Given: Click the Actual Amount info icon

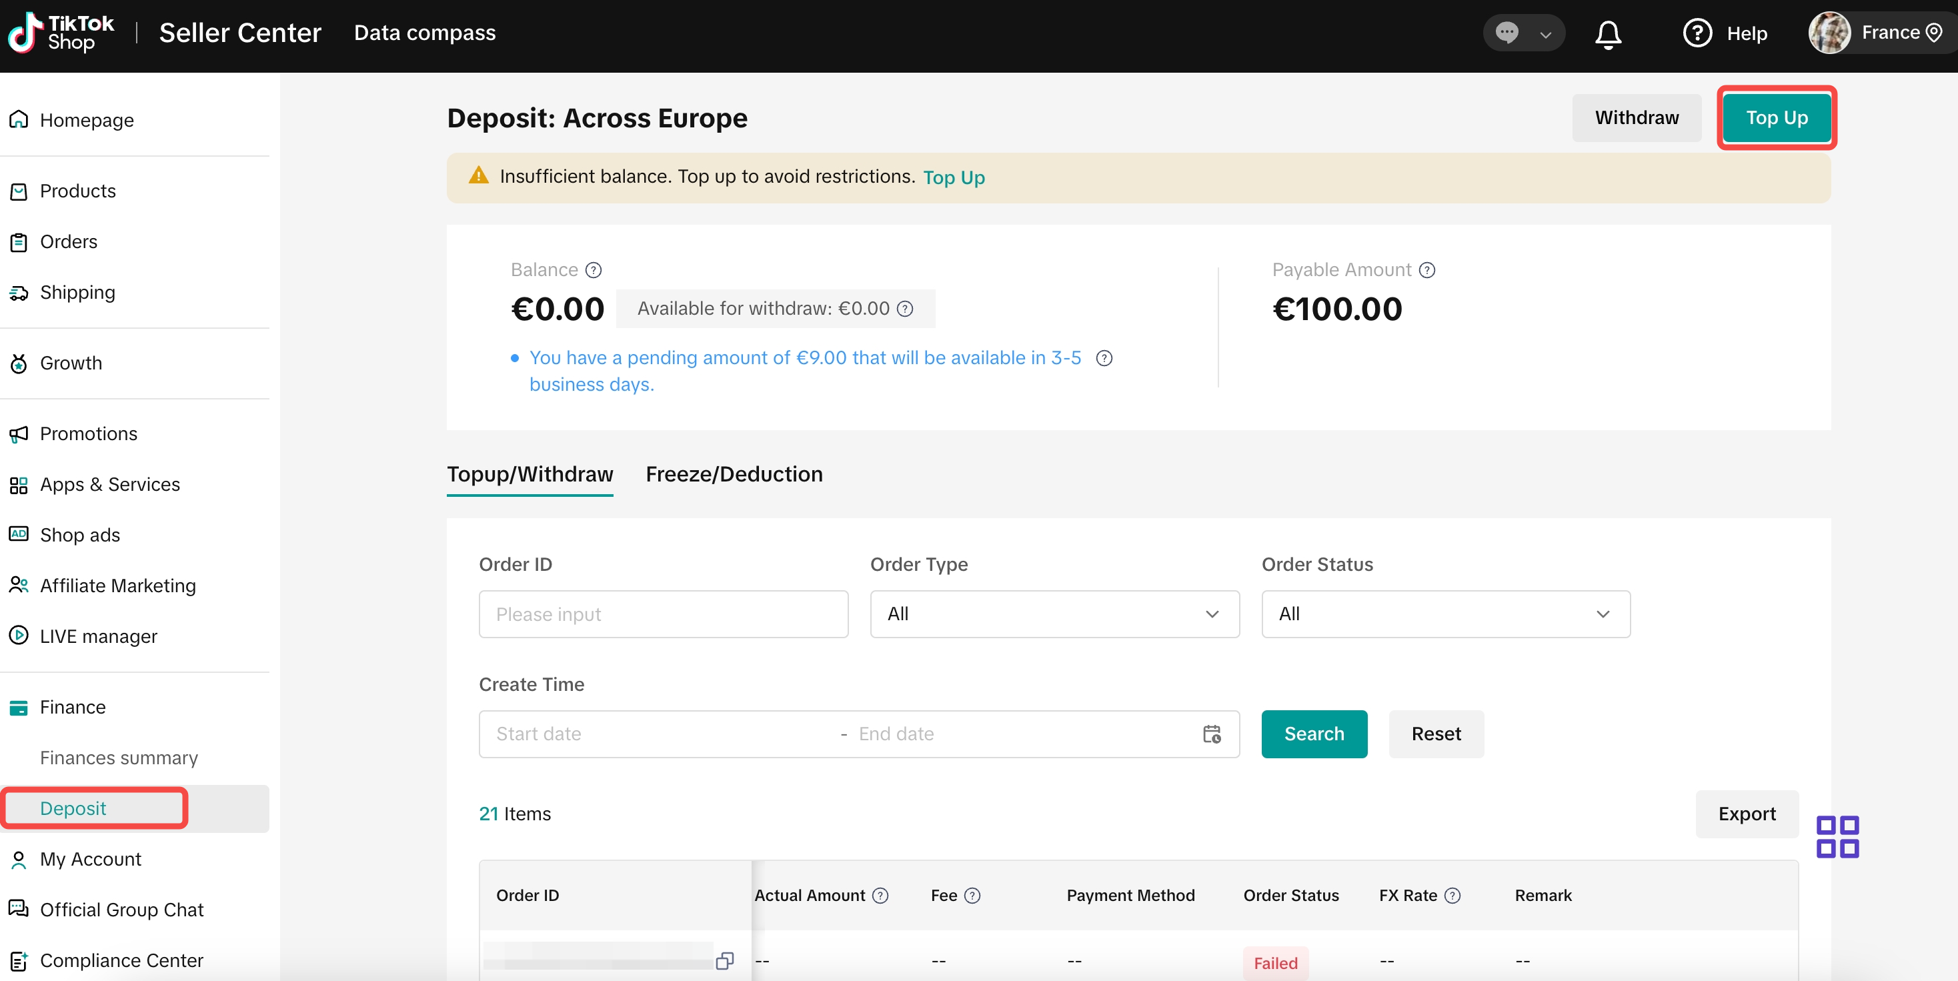Looking at the screenshot, I should coord(880,896).
